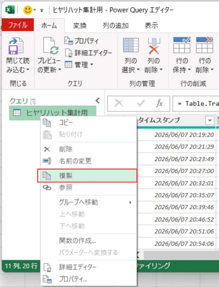The image size is (219, 287).
Task: Choose 詳細エディター from the context menu
Action: coord(88,267)
